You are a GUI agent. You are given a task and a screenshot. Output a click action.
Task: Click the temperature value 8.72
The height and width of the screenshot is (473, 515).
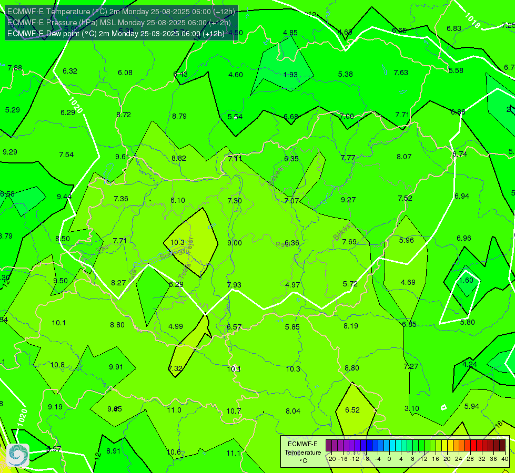click(124, 115)
